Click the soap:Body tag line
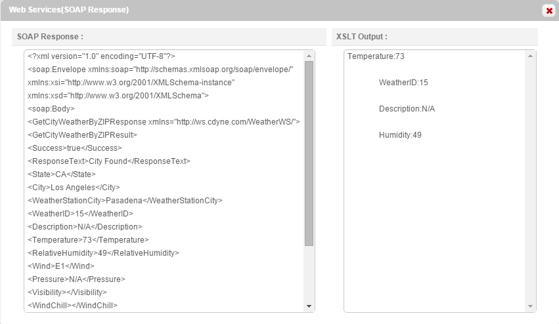Viewport: 559px width, 324px height. coord(51,109)
